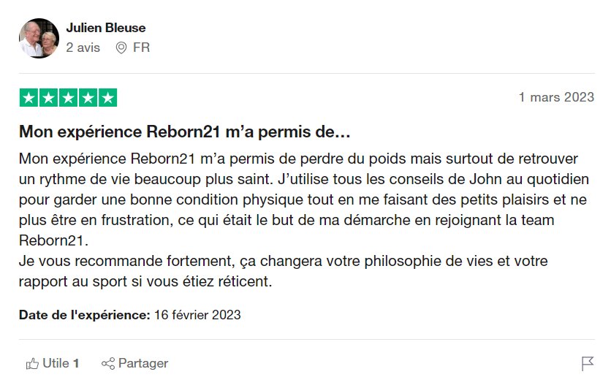
Task: Click the FR country label
Action: point(141,47)
